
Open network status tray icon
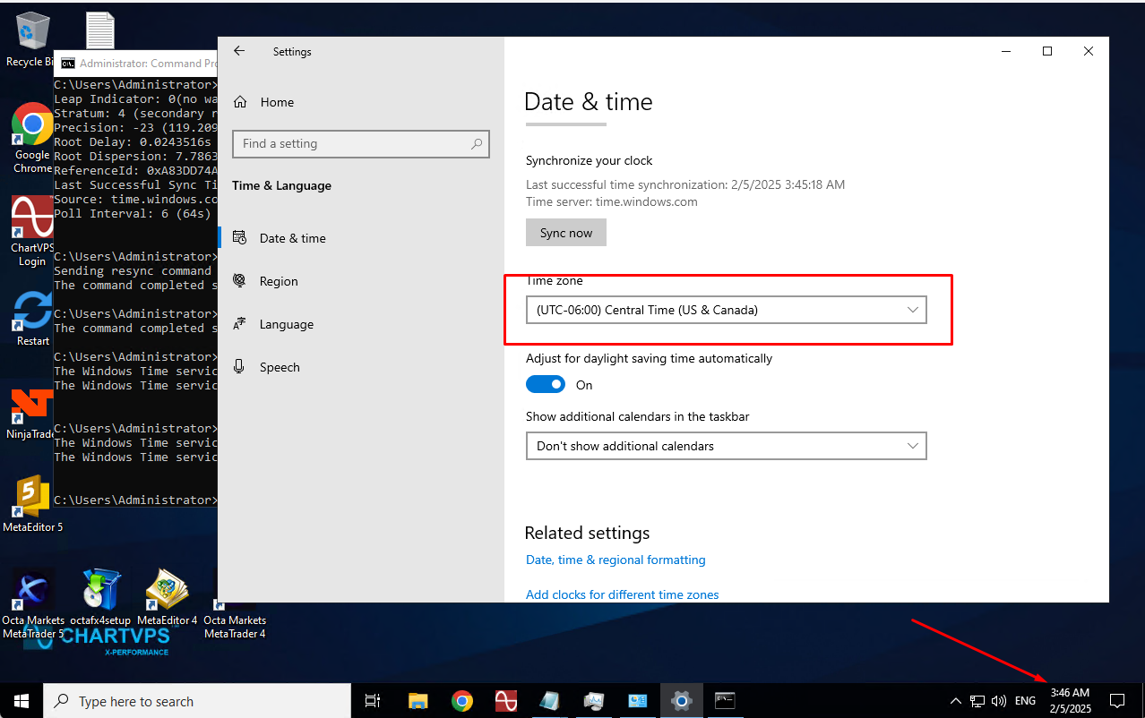(x=977, y=701)
